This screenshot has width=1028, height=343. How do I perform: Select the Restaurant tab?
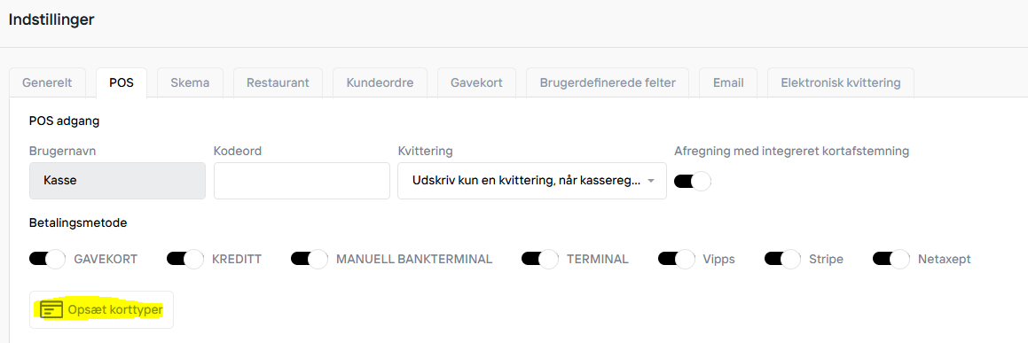tap(278, 83)
